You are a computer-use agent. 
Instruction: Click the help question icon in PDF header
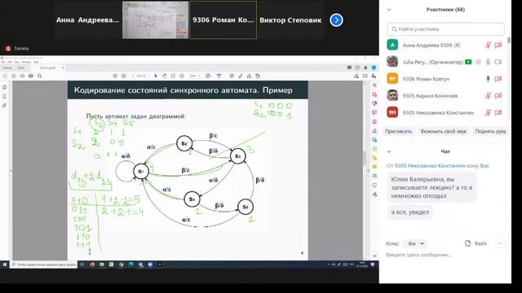coord(357,68)
